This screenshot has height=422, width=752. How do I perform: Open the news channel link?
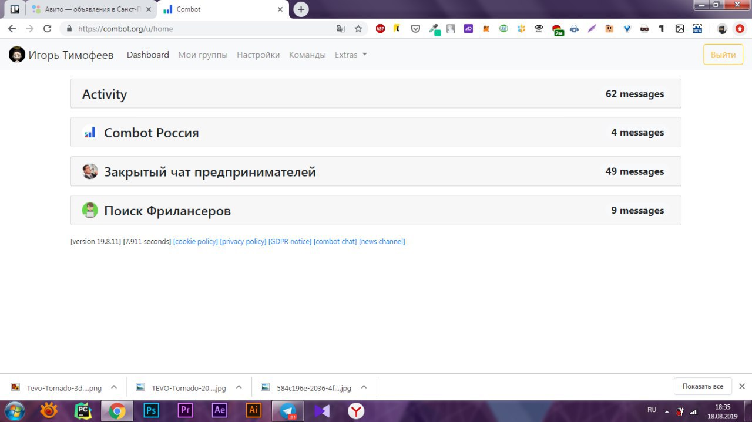tap(382, 242)
